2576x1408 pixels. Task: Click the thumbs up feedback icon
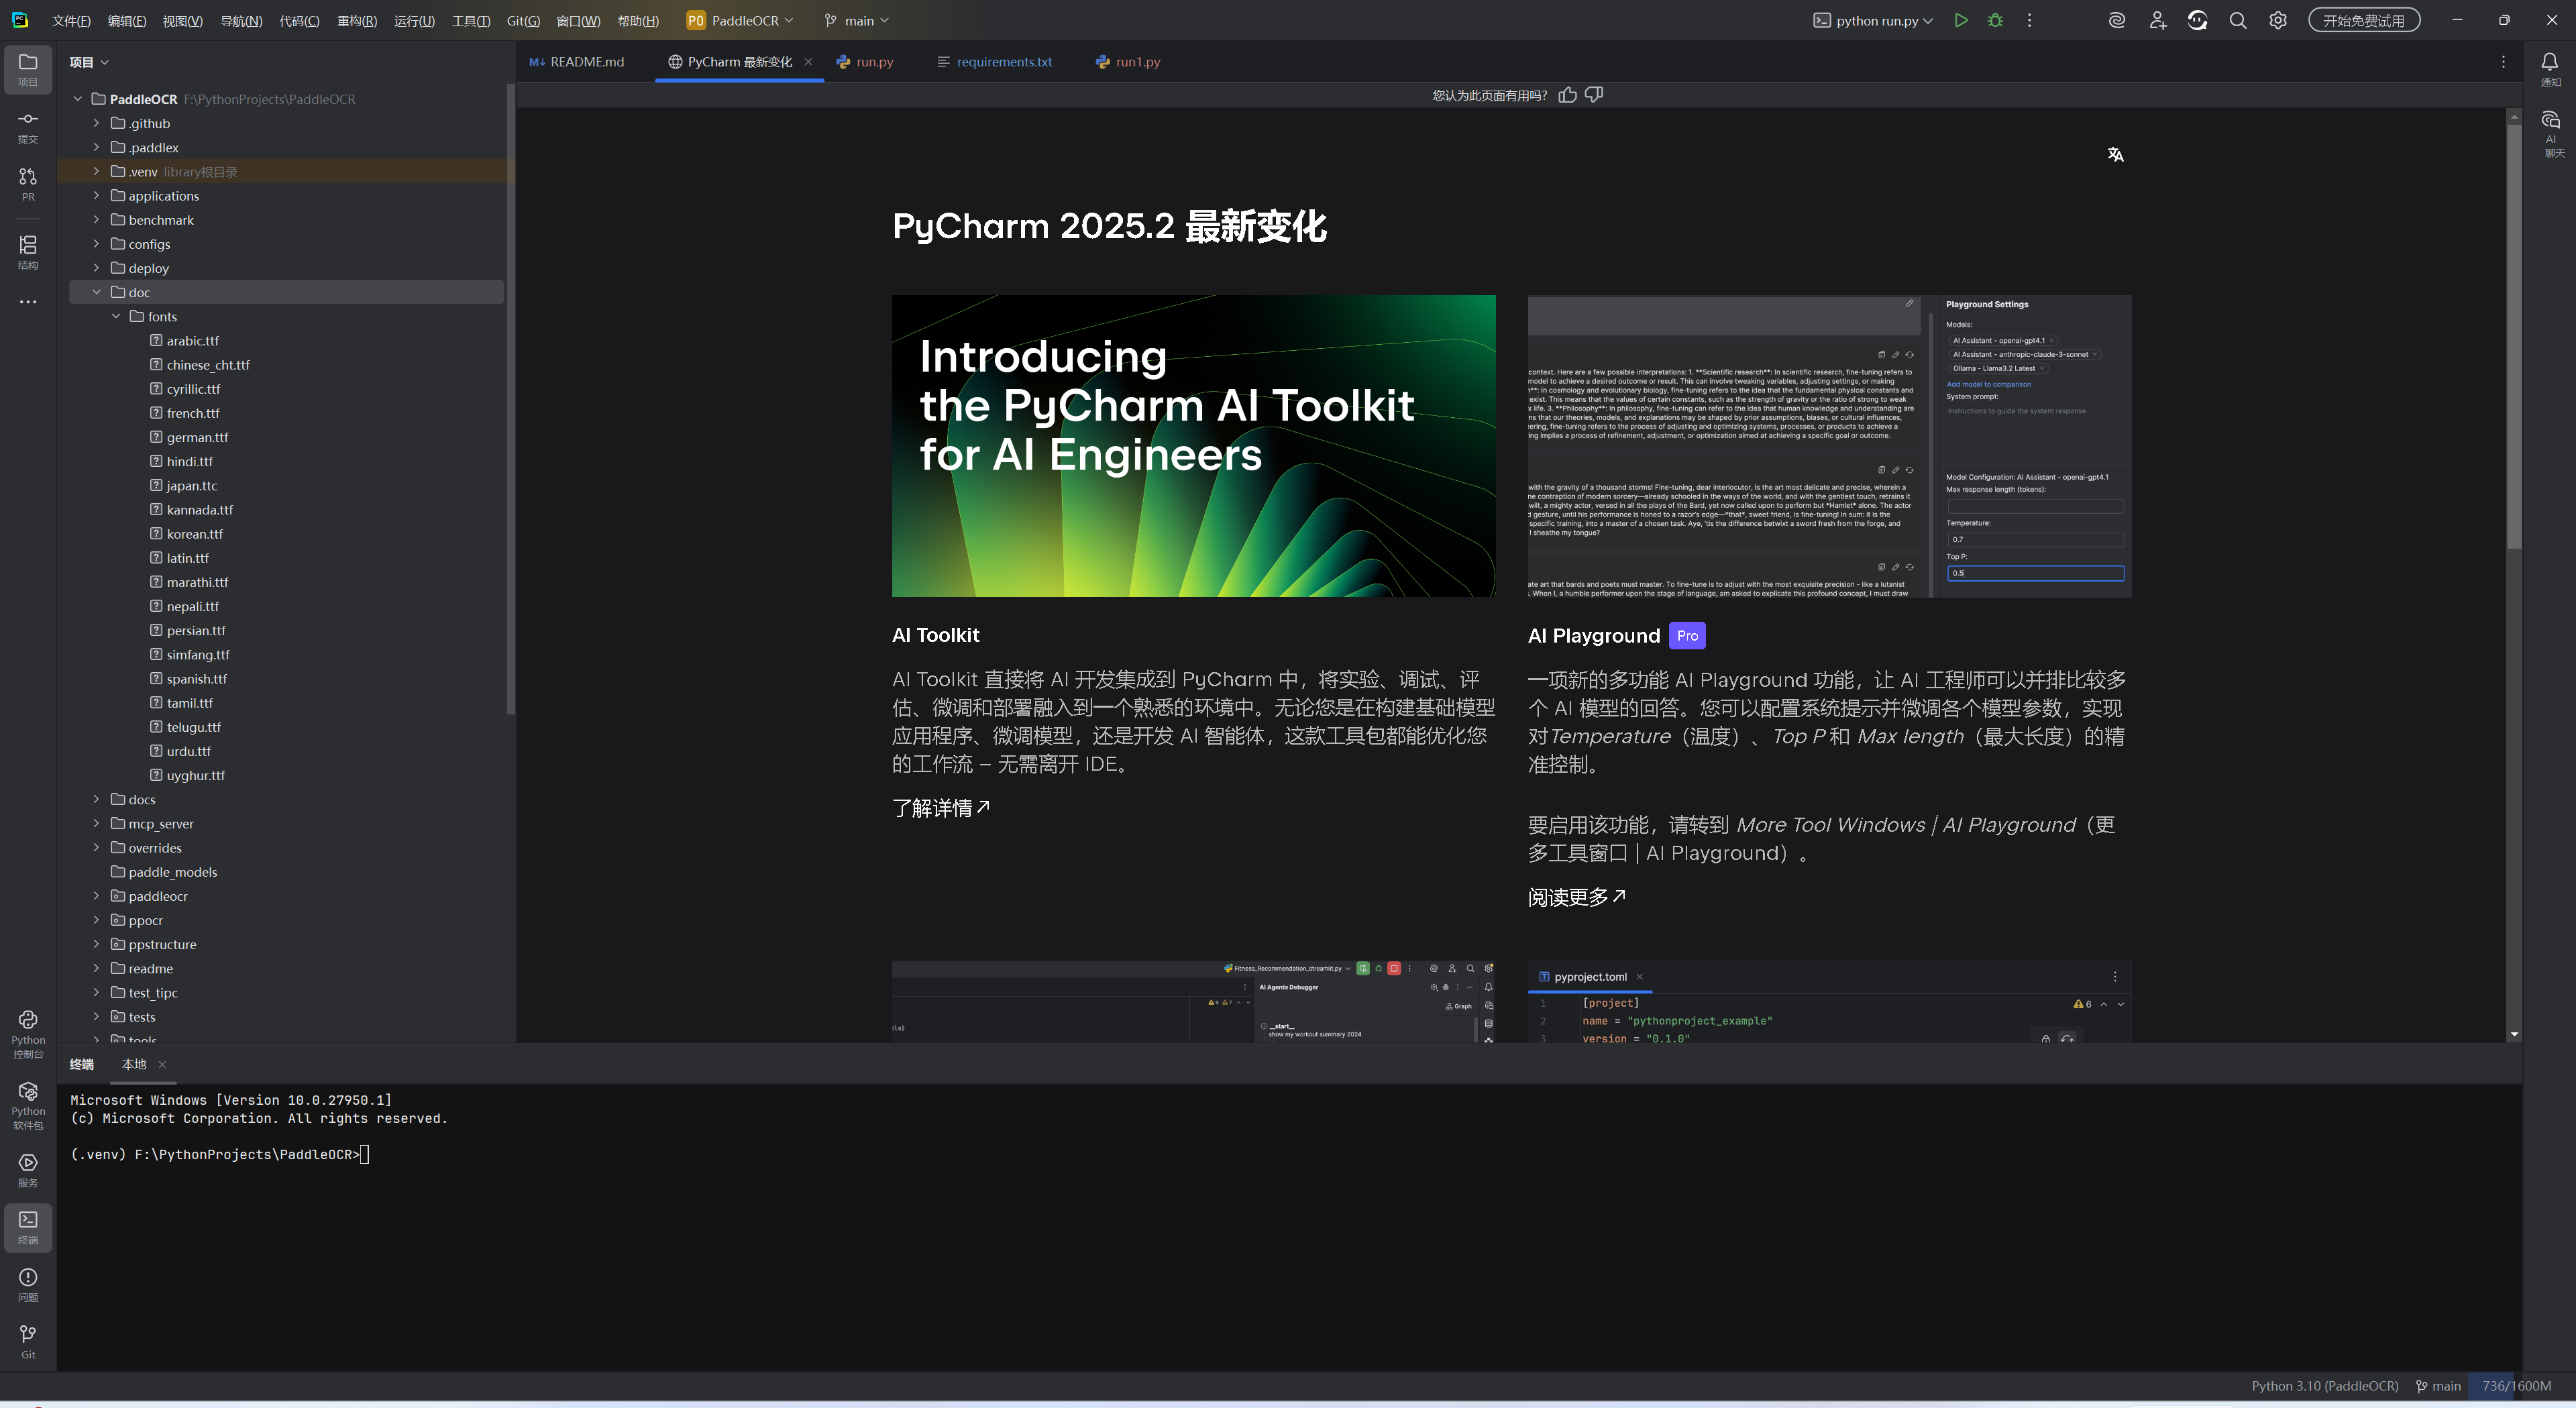point(1567,95)
